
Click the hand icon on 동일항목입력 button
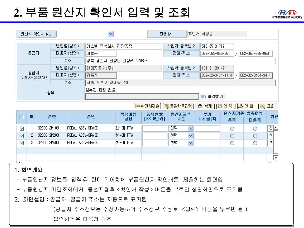(x=166, y=106)
